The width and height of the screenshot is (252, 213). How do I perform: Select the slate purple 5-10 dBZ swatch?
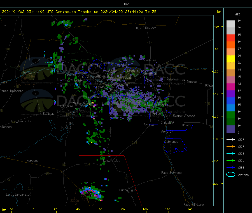231,129
